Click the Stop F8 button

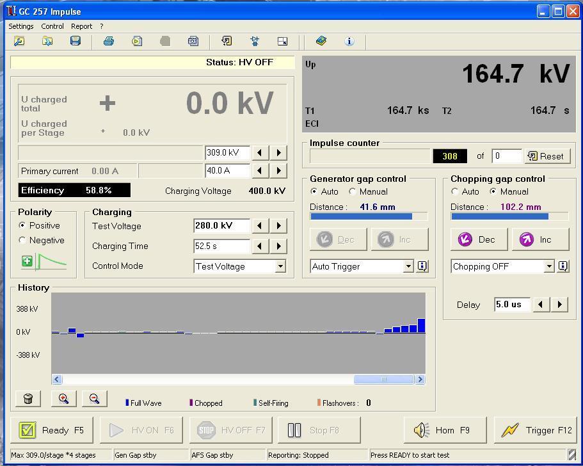point(319,430)
